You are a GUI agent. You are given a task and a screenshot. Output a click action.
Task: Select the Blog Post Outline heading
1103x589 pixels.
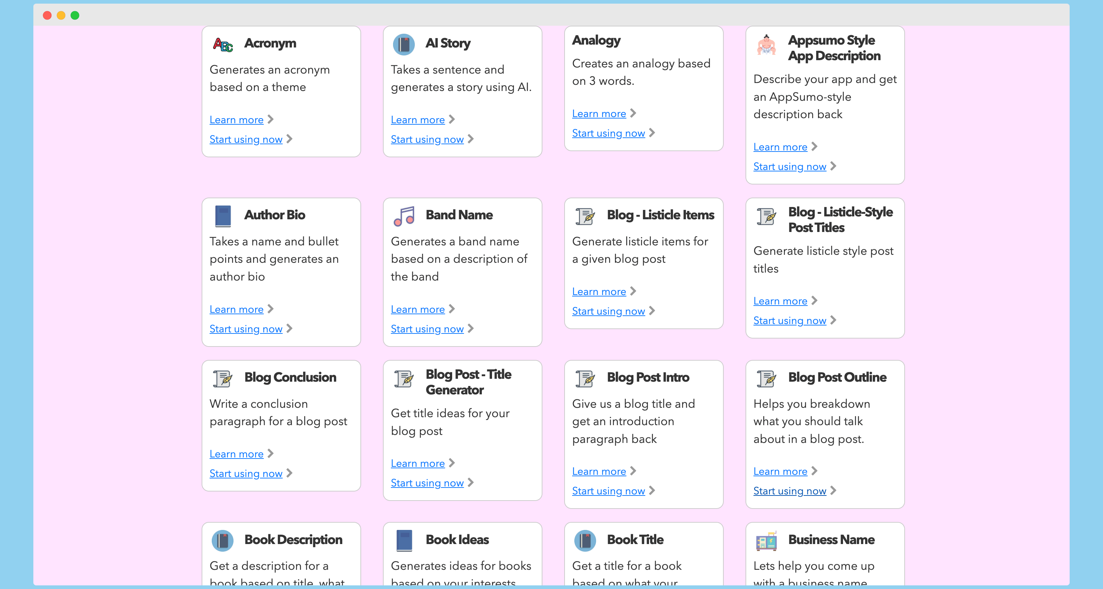click(837, 378)
